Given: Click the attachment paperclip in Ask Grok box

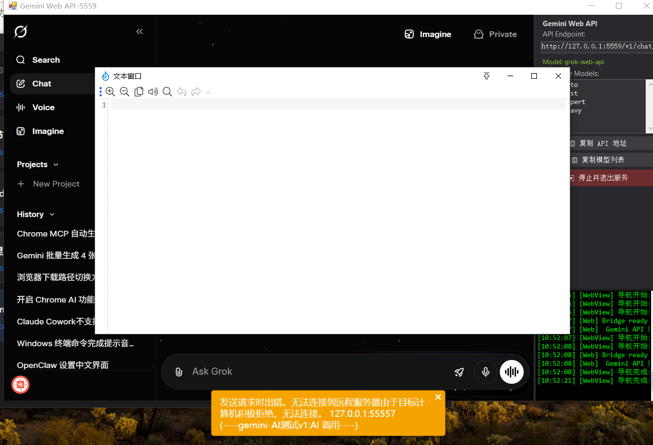Looking at the screenshot, I should (179, 372).
